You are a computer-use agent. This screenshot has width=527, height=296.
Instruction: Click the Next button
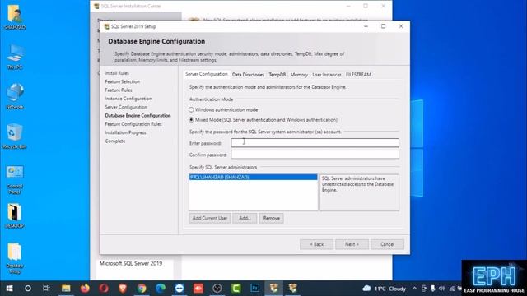(352, 244)
